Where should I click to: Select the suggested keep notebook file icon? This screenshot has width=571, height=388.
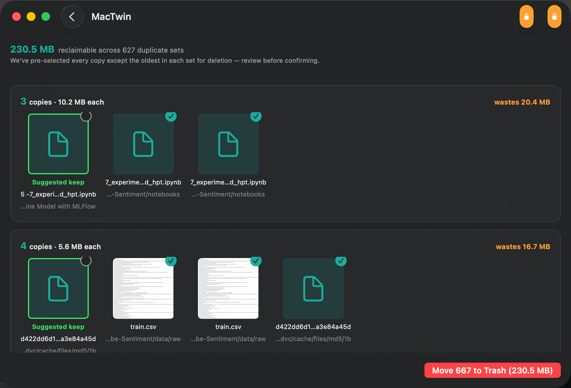58,144
